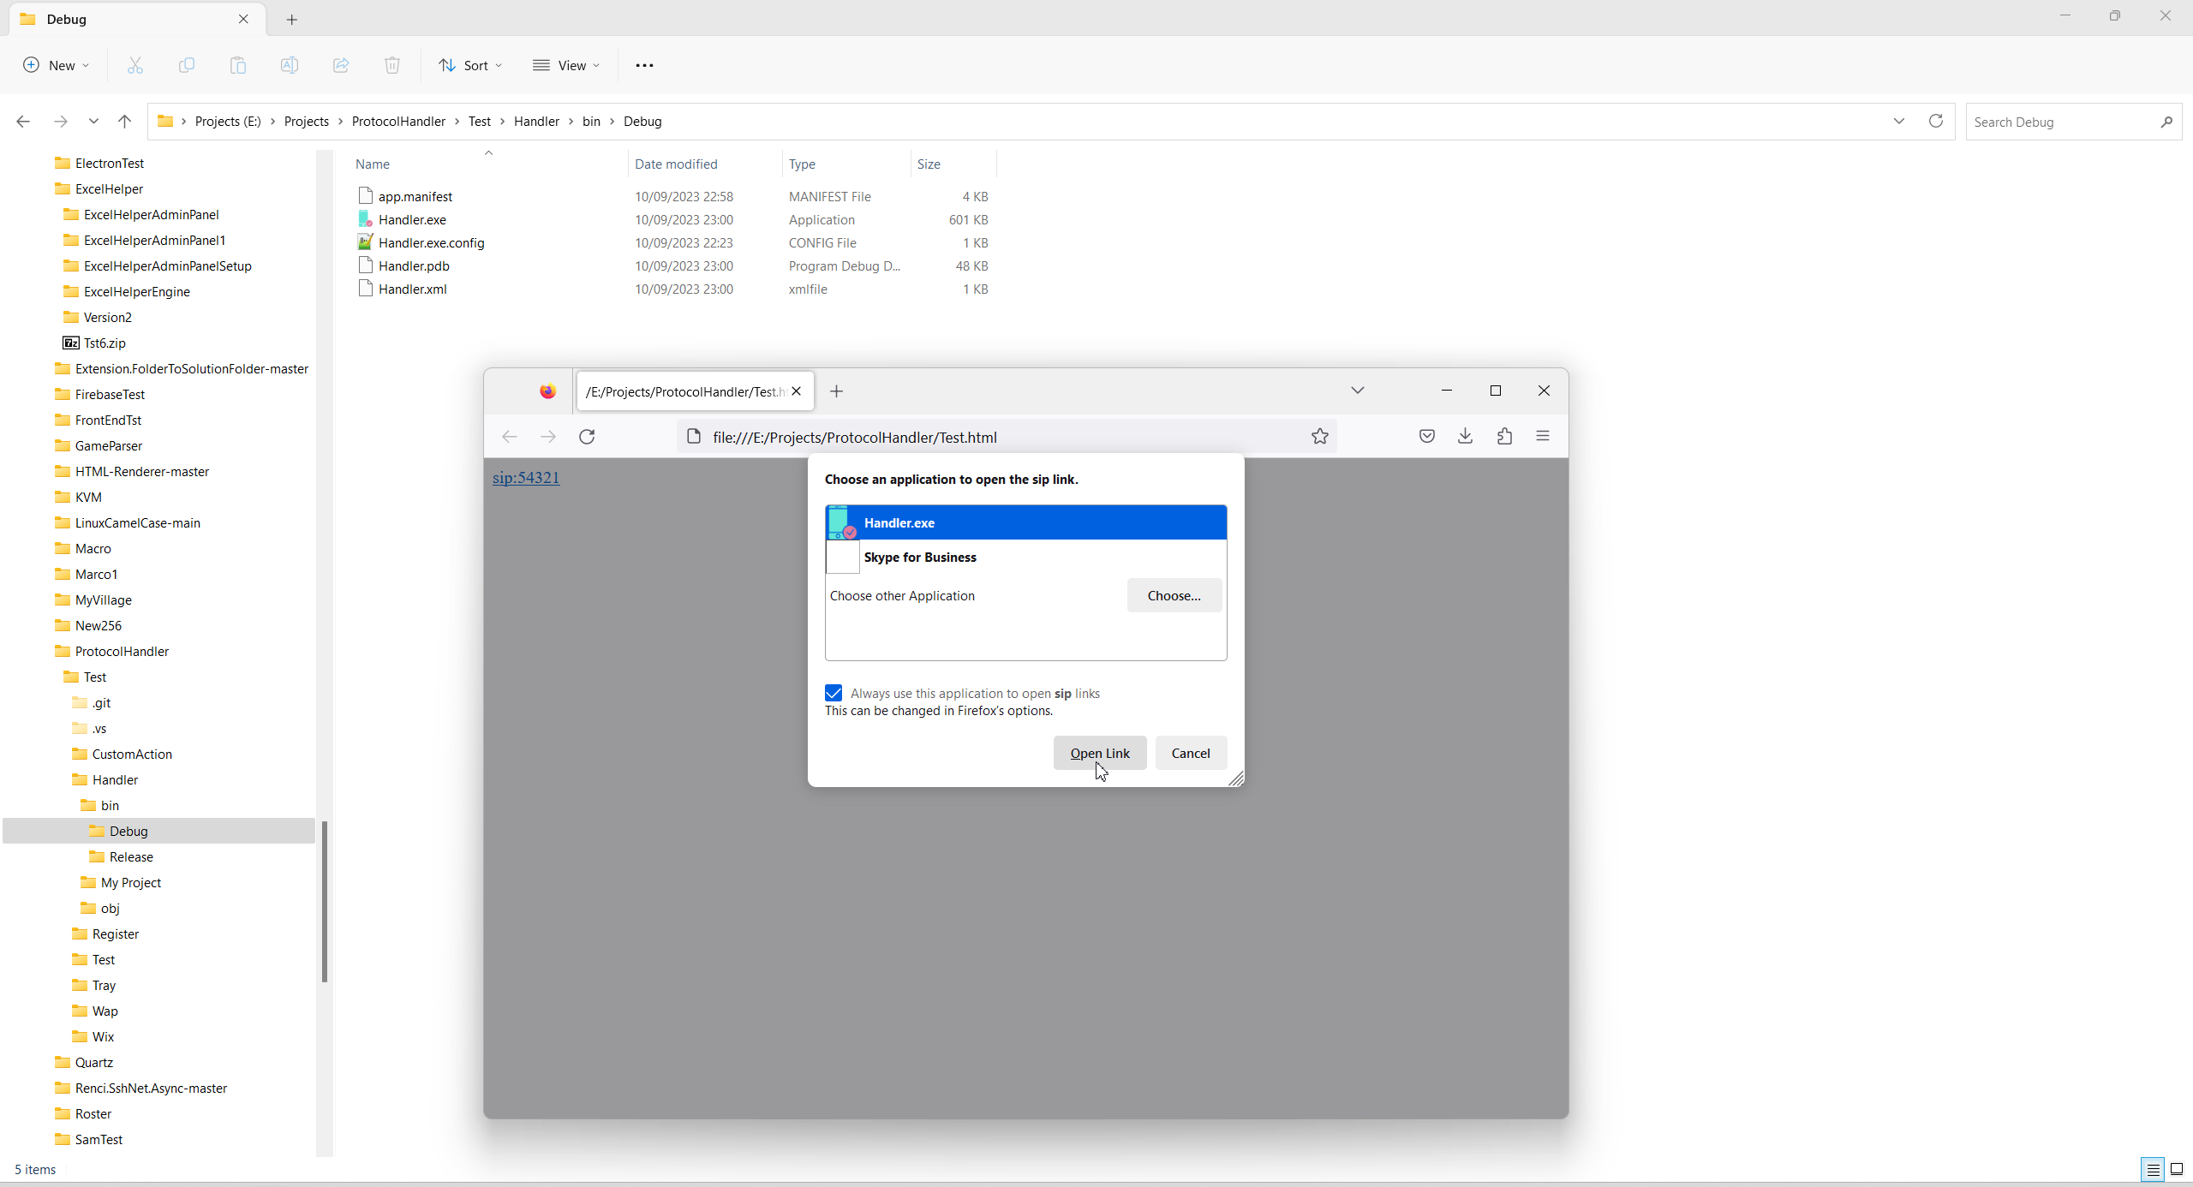2193x1187 pixels.
Task: Switch to Explorer details view toggle
Action: [x=2153, y=1169]
